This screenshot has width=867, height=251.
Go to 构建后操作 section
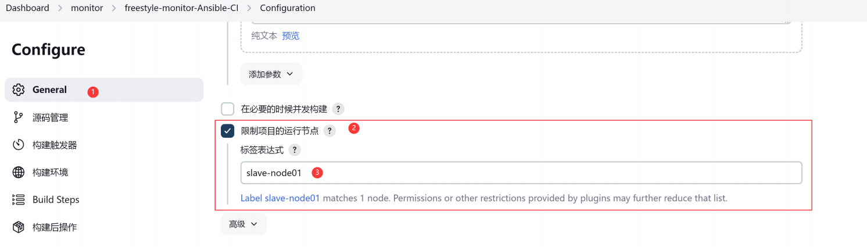tap(55, 227)
